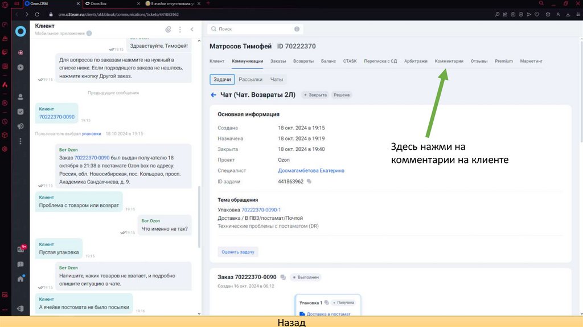The height and width of the screenshot is (327, 583).
Task: Open the megaphone announcements icon
Action: 20,126
